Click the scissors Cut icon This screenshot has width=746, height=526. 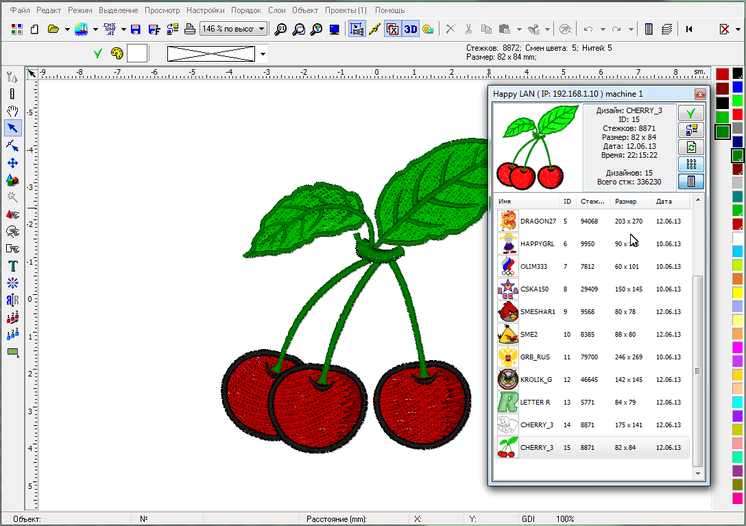468,29
